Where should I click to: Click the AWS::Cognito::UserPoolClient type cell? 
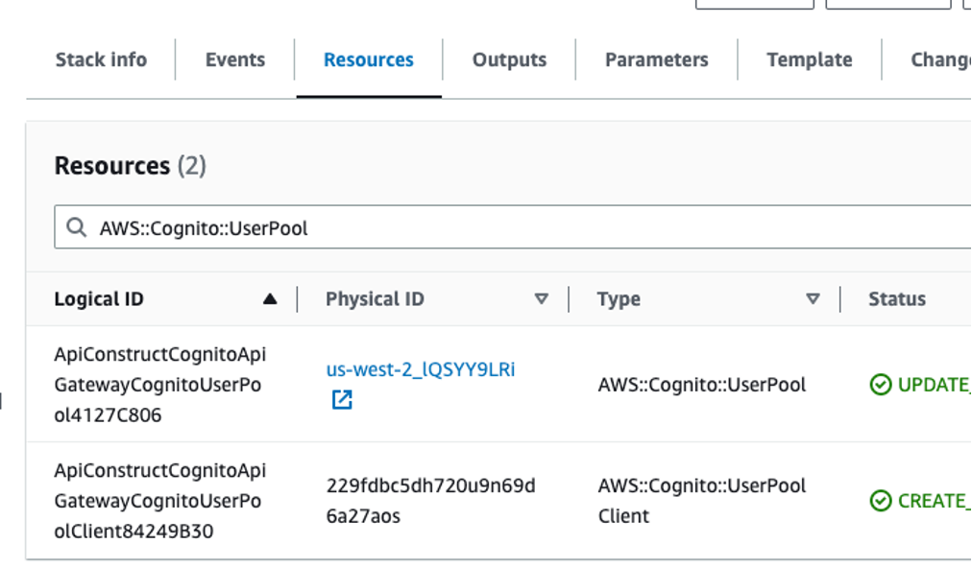click(x=702, y=501)
